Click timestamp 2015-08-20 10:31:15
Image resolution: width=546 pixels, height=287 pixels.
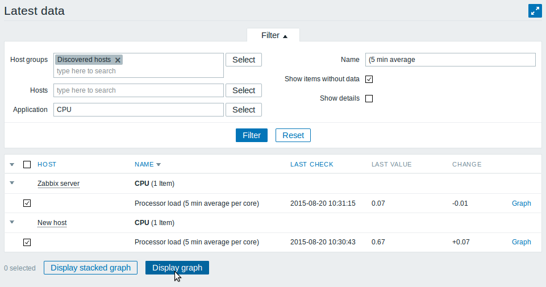323,203
